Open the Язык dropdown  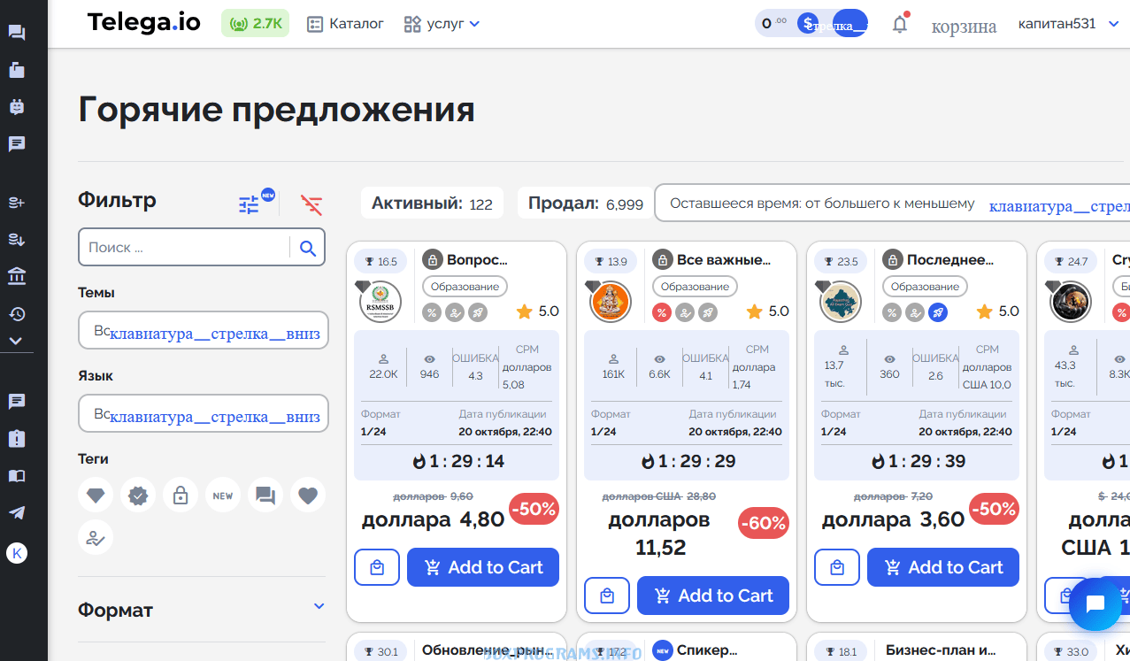coord(203,413)
